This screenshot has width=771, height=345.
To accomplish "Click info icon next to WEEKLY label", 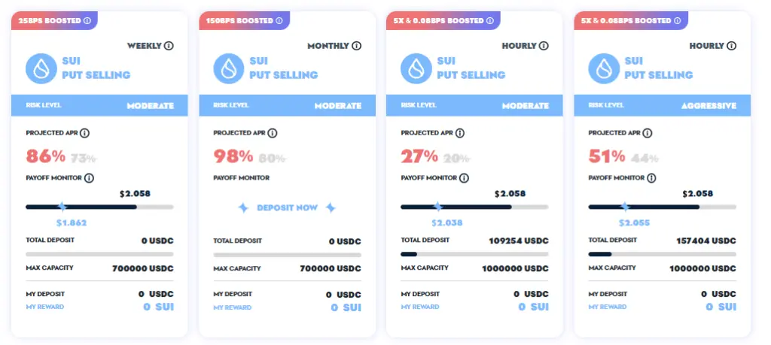I will [169, 46].
